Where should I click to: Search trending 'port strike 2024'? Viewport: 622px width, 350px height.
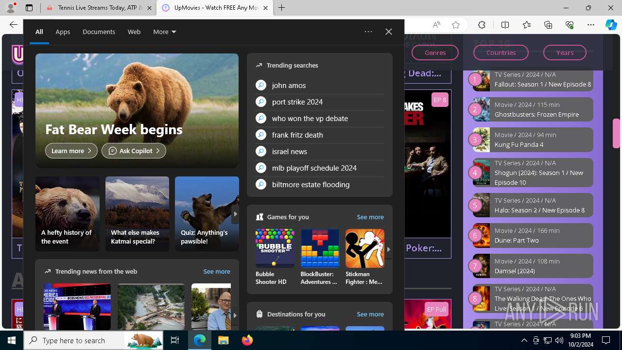coord(320,102)
